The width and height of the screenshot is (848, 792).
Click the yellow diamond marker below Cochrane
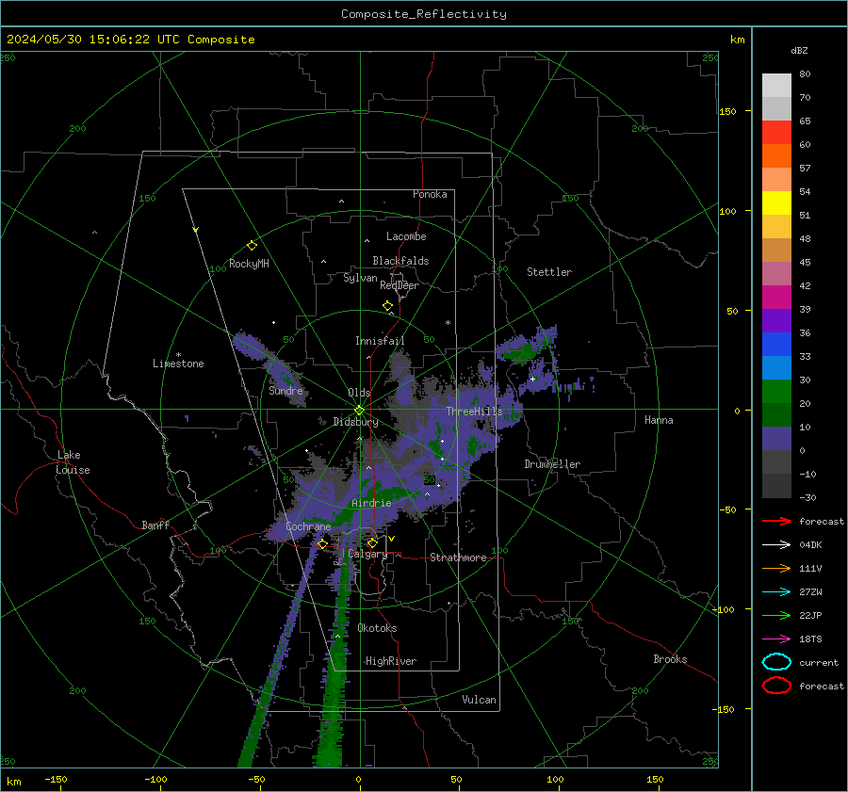coord(322,543)
